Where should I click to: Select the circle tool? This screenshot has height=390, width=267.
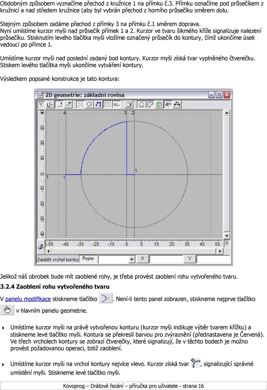pos(89,104)
